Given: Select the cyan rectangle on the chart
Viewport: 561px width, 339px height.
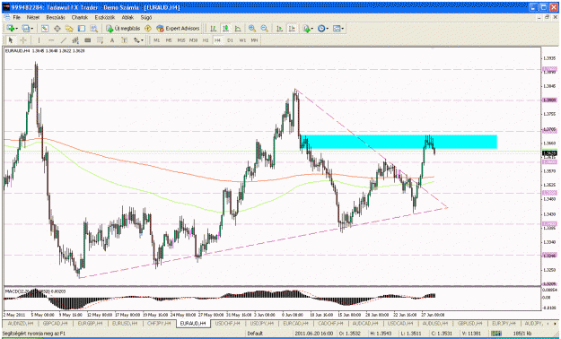Looking at the screenshot, I should click(x=399, y=142).
